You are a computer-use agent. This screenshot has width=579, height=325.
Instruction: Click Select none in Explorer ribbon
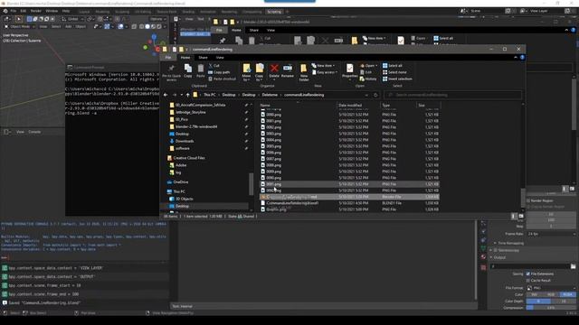394,72
